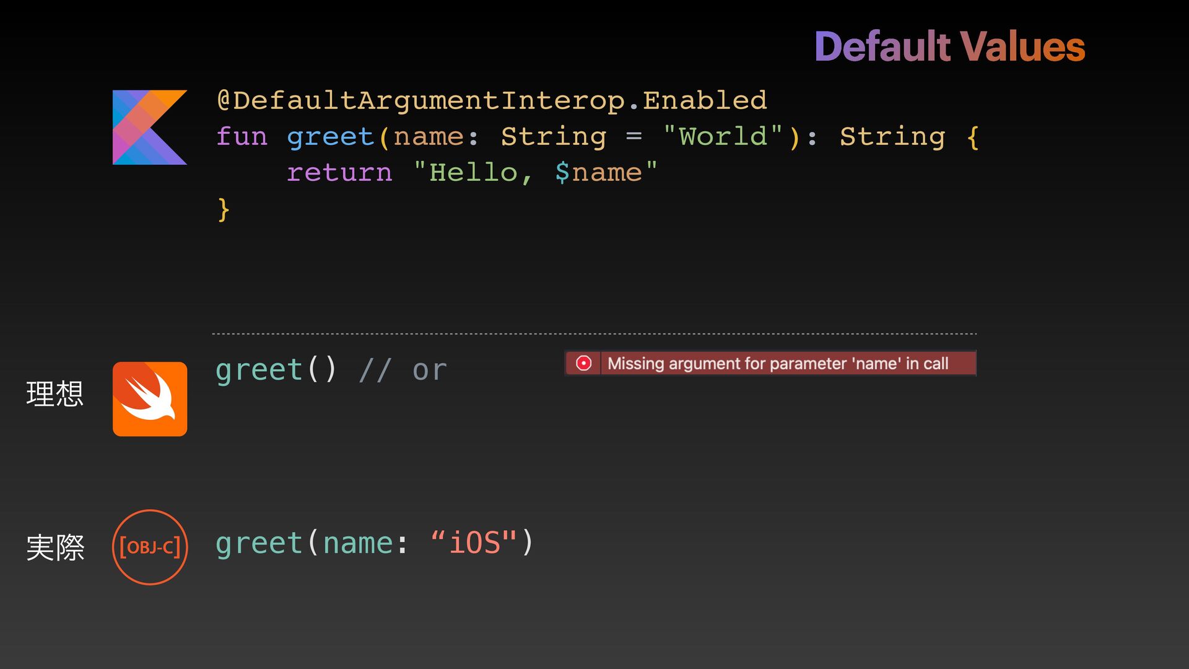Click the @DefaultArgumentInterop.Enabled annotation
This screenshot has height=669, width=1189.
tap(492, 100)
